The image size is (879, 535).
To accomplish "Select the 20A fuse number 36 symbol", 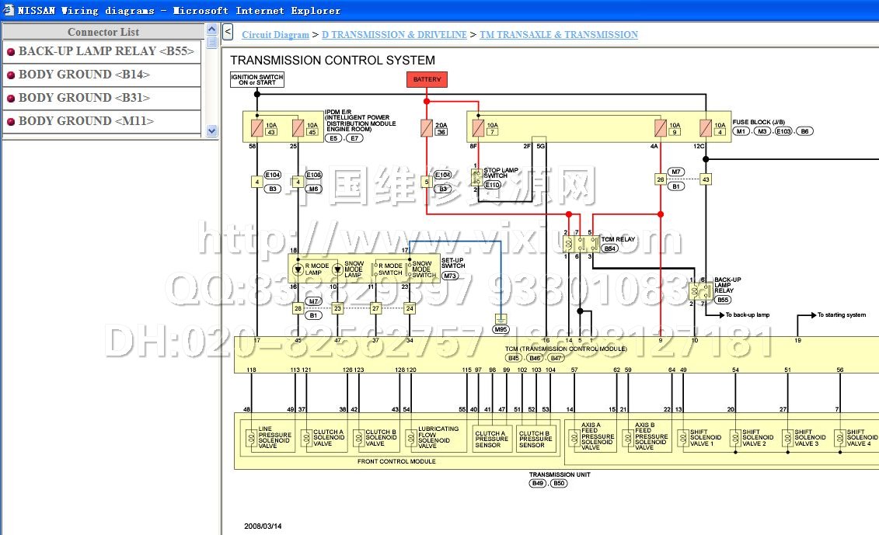I will [427, 128].
